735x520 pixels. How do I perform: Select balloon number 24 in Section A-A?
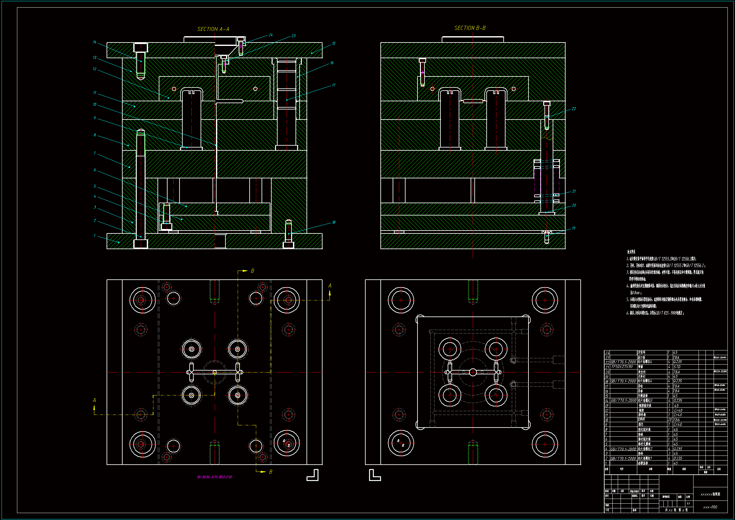(x=270, y=35)
